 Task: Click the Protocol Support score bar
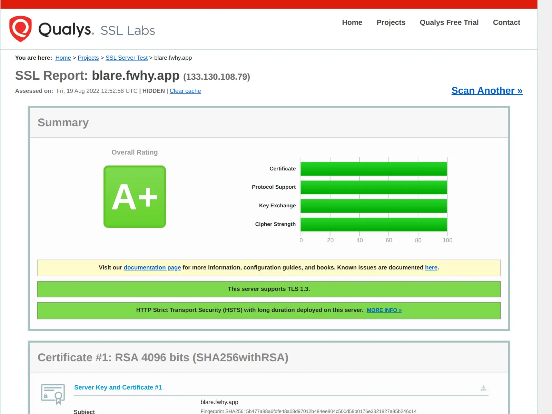[374, 187]
